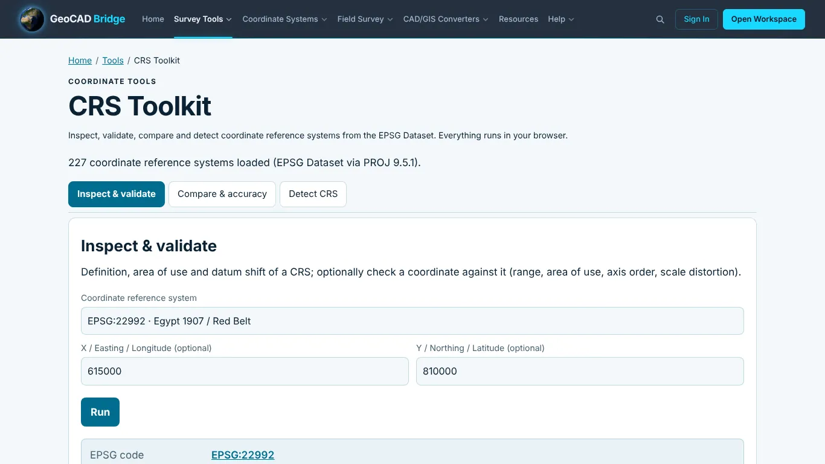The height and width of the screenshot is (464, 825).
Task: Focus the X / Easting / Longitude field
Action: click(245, 371)
